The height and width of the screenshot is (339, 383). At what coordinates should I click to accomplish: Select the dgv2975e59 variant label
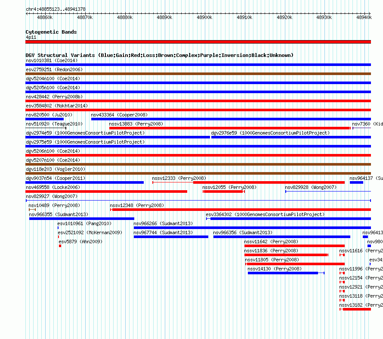point(85,142)
